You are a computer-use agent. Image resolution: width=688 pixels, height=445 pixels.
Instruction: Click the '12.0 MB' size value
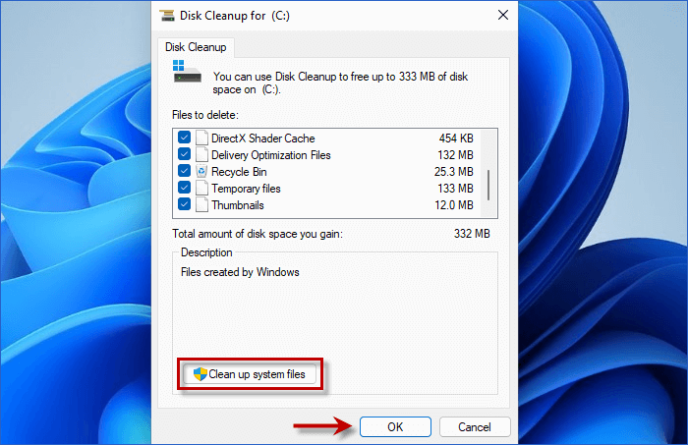[x=454, y=205]
